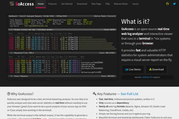Open the Man Page link
The width and height of the screenshot is (179, 119).
pyautogui.click(x=96, y=4)
